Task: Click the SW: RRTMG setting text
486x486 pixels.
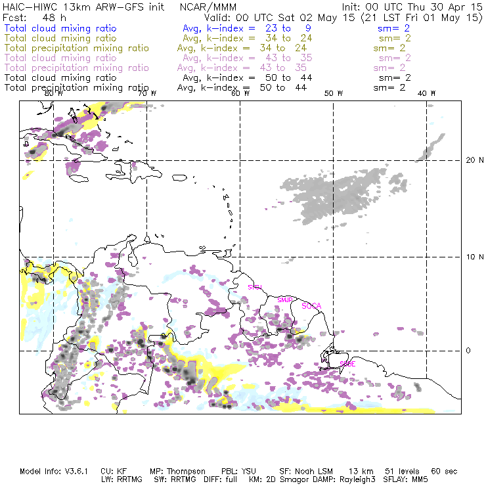Action: pyautogui.click(x=175, y=479)
